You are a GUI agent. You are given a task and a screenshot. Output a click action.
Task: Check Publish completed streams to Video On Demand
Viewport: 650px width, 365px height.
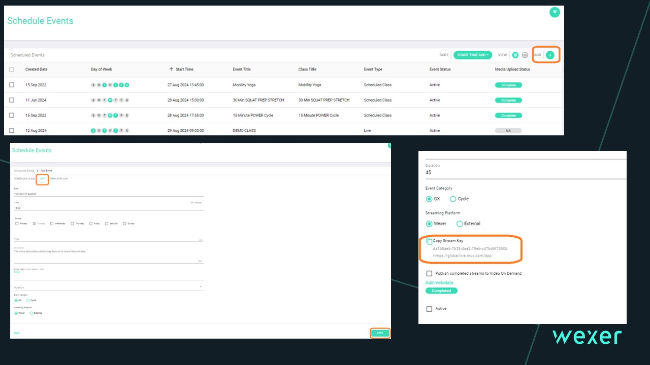pyautogui.click(x=430, y=274)
